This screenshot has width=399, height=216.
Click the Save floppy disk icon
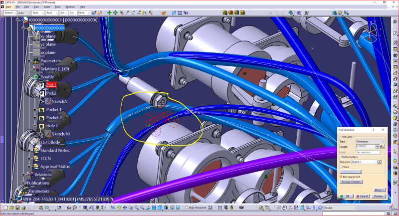[17, 208]
